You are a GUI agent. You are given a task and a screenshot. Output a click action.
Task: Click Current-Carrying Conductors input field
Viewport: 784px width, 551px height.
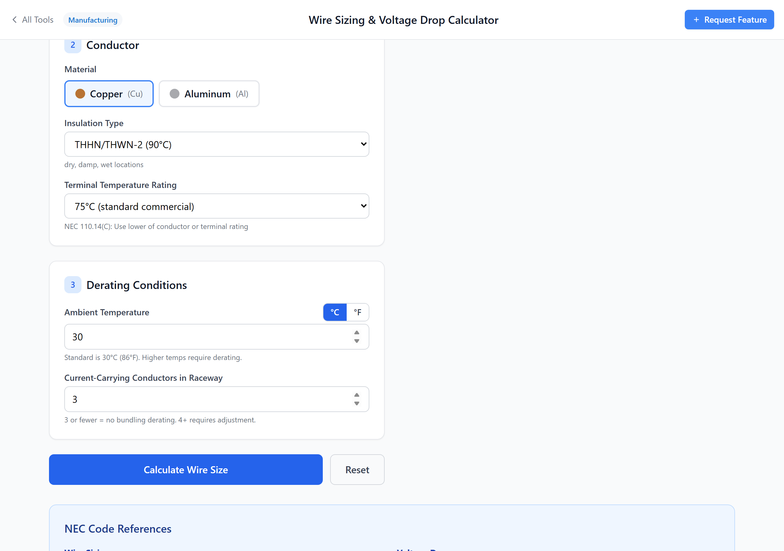[x=205, y=399]
